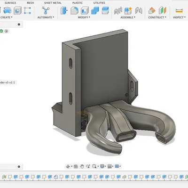Open the ASSEMBLE dropdown menu
Image resolution: width=188 pixels, height=188 pixels.
point(128,17)
